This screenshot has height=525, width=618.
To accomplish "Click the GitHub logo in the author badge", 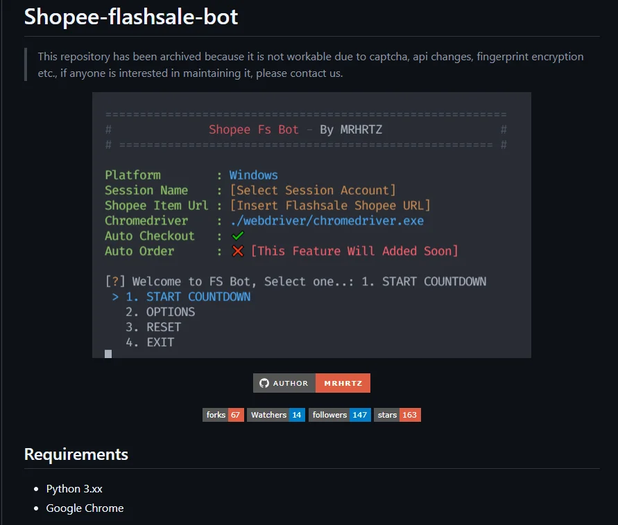I will point(264,383).
